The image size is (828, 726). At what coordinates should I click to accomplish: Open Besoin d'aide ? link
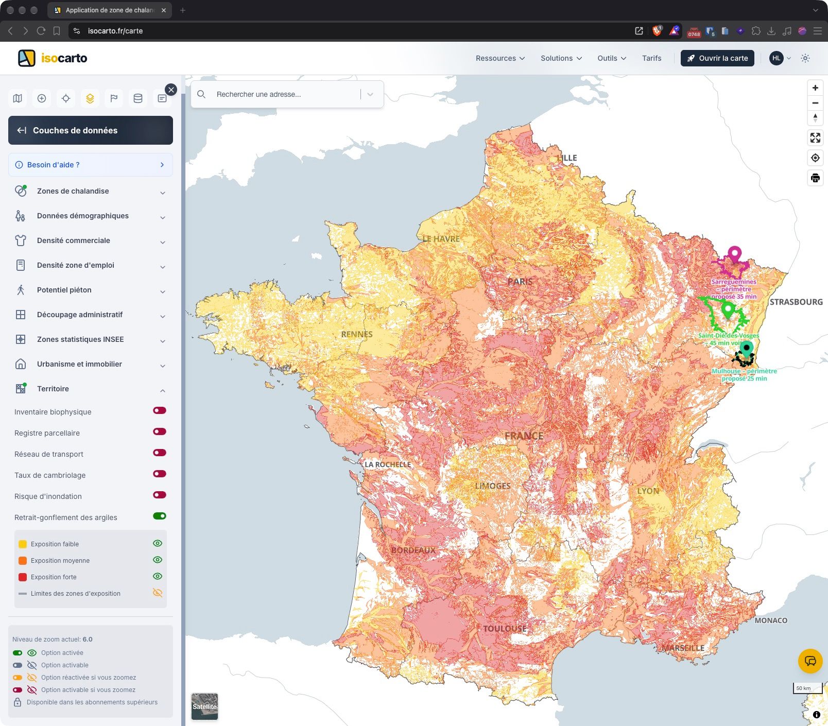91,165
